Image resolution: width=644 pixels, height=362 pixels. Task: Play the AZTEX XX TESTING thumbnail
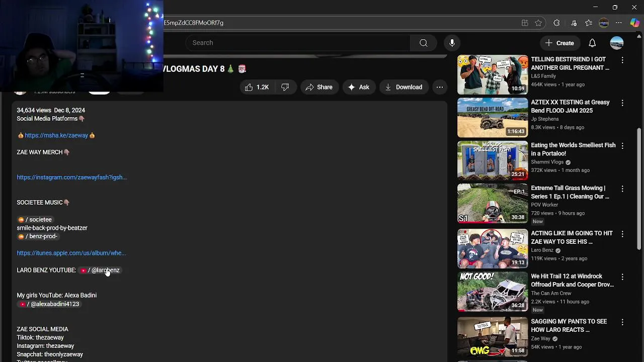click(x=493, y=118)
